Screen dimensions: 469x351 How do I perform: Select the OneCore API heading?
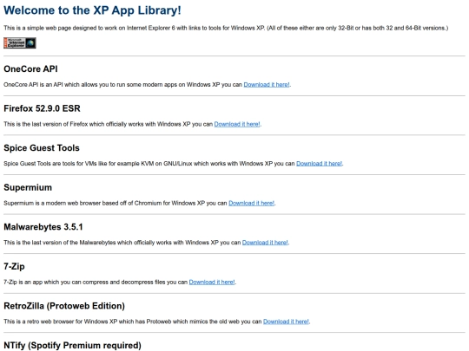30,69
